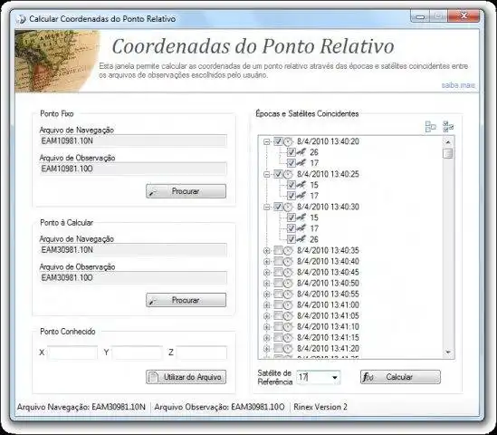The image size is (497, 435).
Task: Expand the 8/4/2010 13:41:15 epoch node
Action: coord(267,338)
